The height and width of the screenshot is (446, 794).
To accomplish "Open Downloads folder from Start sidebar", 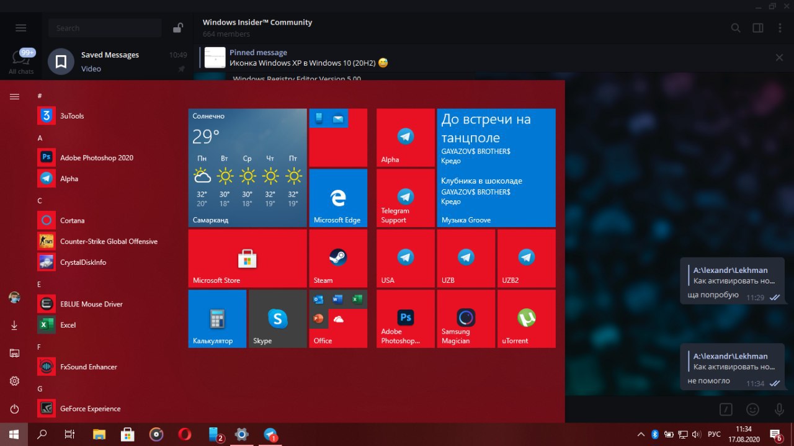I will point(14,325).
